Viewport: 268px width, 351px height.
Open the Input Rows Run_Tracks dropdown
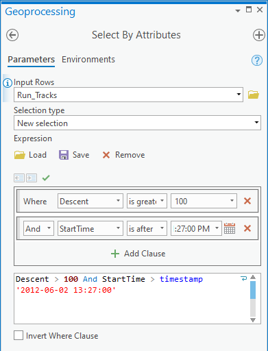[239, 95]
